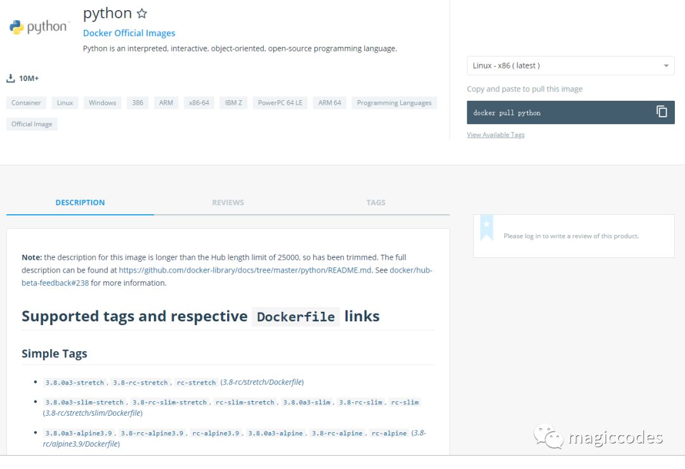
Task: Open the rc-stretch tag link
Action: coord(196,383)
